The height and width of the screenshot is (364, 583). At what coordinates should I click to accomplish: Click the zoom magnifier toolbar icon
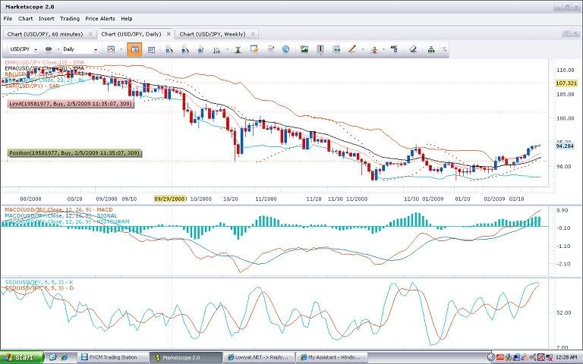click(218, 49)
